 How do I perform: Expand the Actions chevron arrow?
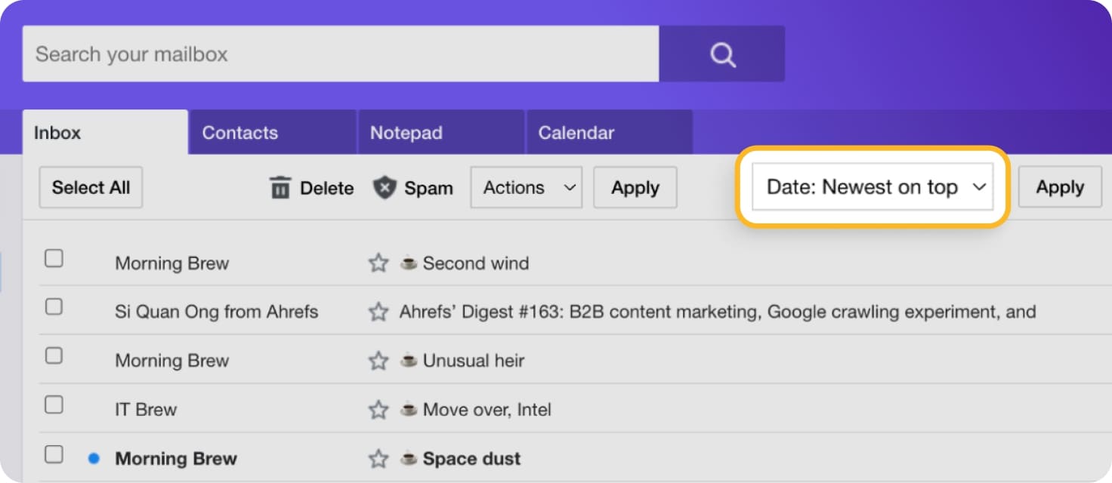click(x=570, y=187)
